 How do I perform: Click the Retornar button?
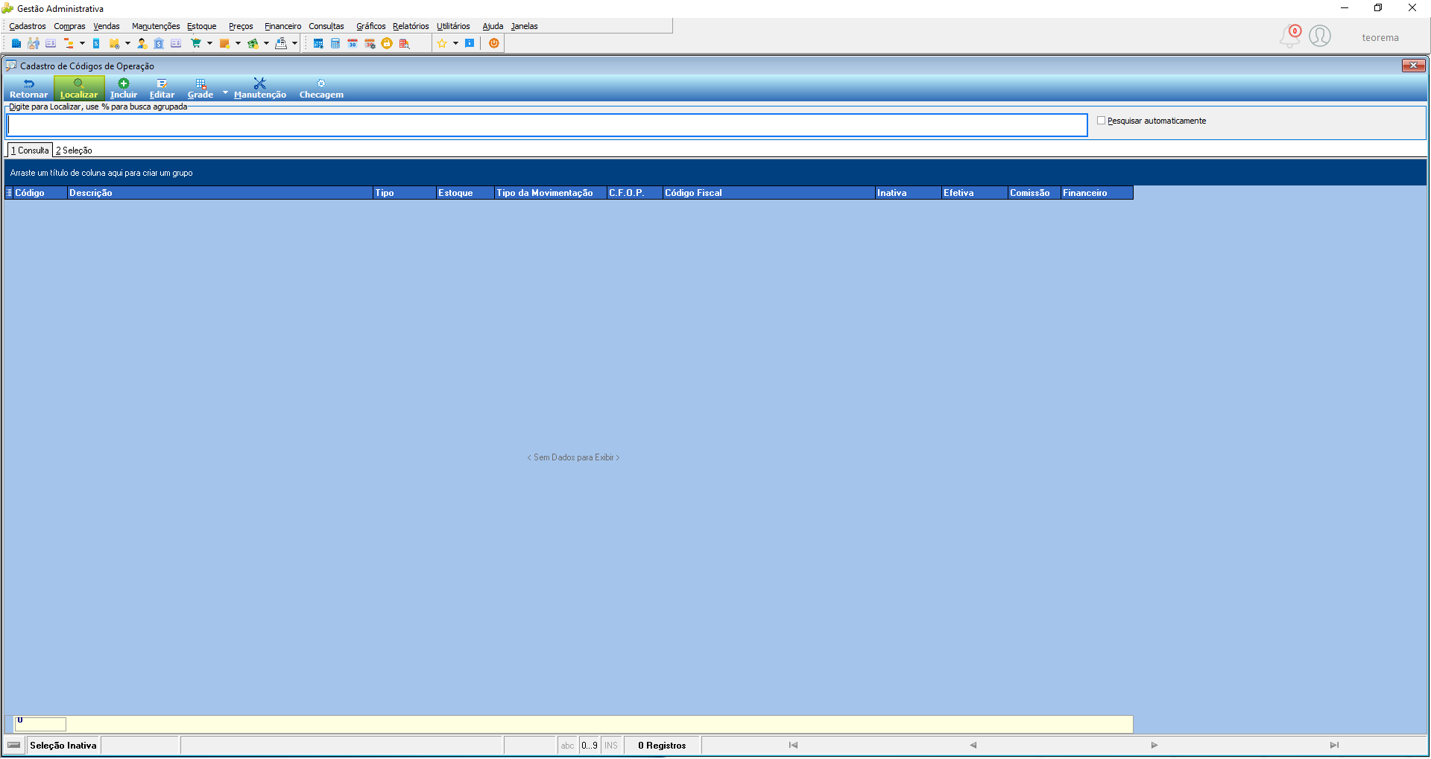(28, 89)
